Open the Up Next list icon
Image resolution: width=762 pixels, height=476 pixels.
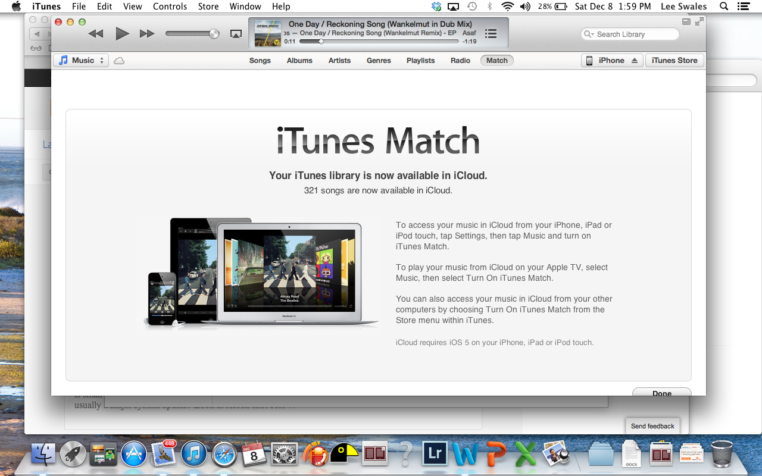(491, 34)
